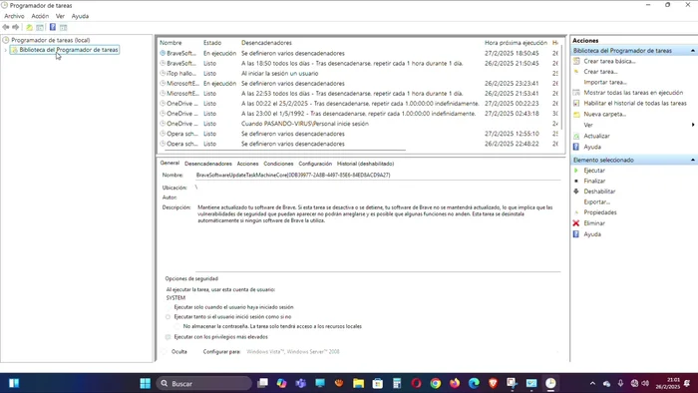
Task: Open the Ver submenu arrow in Acciones
Action: tap(693, 125)
